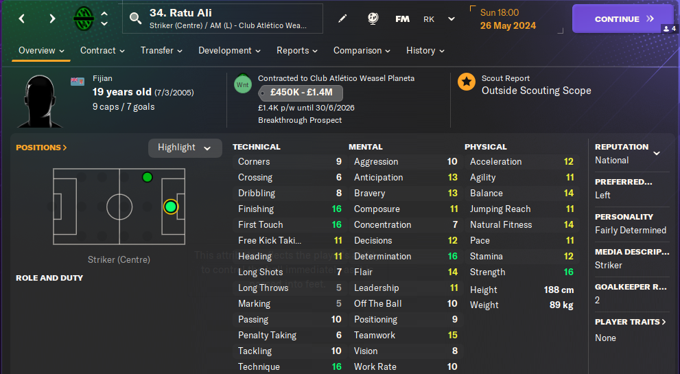
Task: Click the green Wnt transfer status badge
Action: [x=243, y=83]
